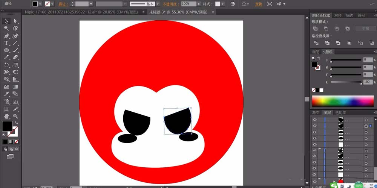The width and height of the screenshot is (377, 188).
Task: Click the 变换 link
Action: [x=259, y=4]
